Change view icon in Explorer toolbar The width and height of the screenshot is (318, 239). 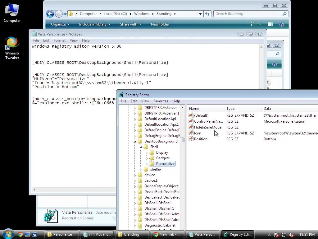(x=253, y=24)
